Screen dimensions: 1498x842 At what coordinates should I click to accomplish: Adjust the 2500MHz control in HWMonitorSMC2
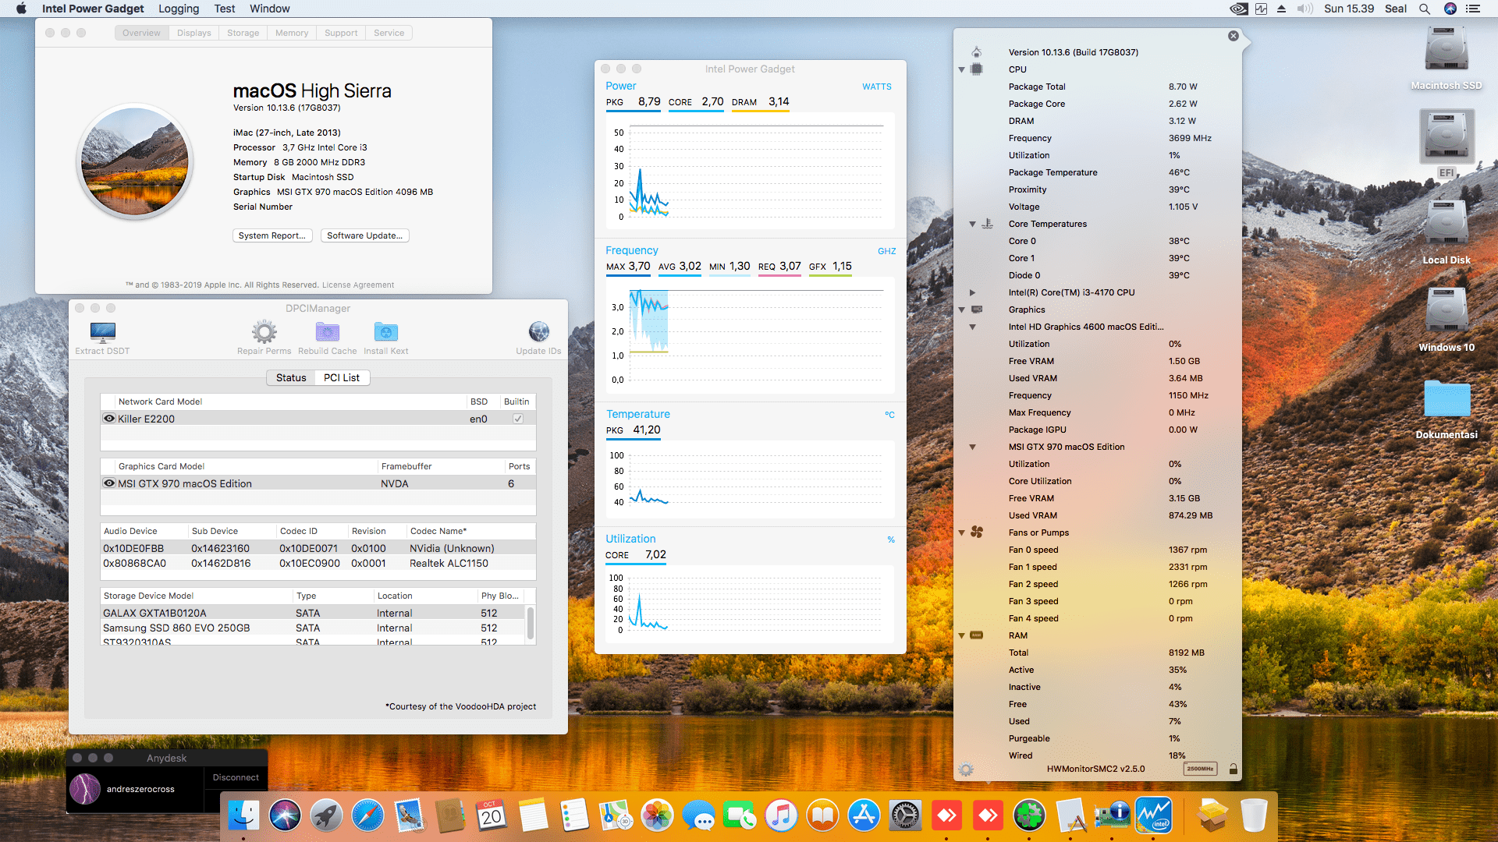[x=1200, y=769]
